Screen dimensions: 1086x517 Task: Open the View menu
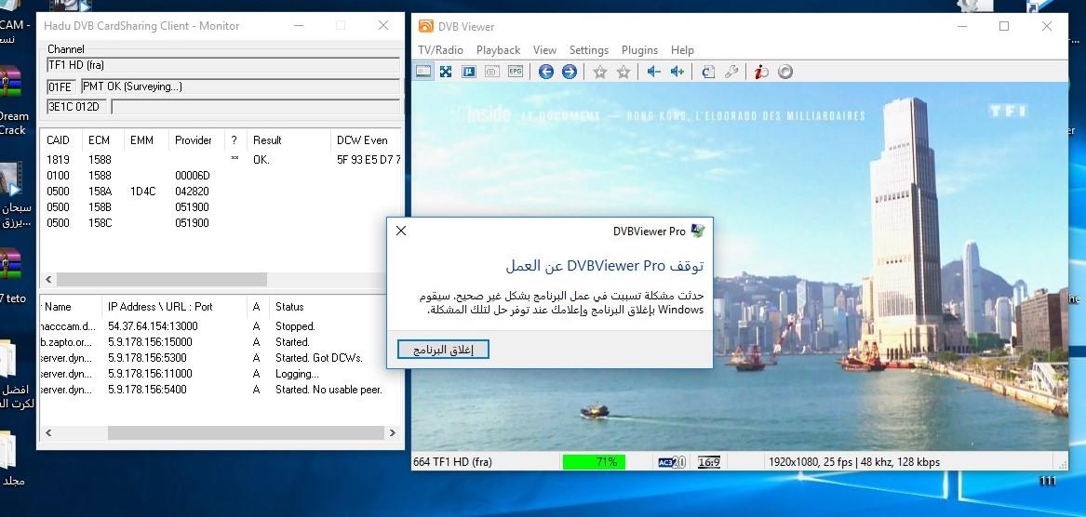[544, 50]
